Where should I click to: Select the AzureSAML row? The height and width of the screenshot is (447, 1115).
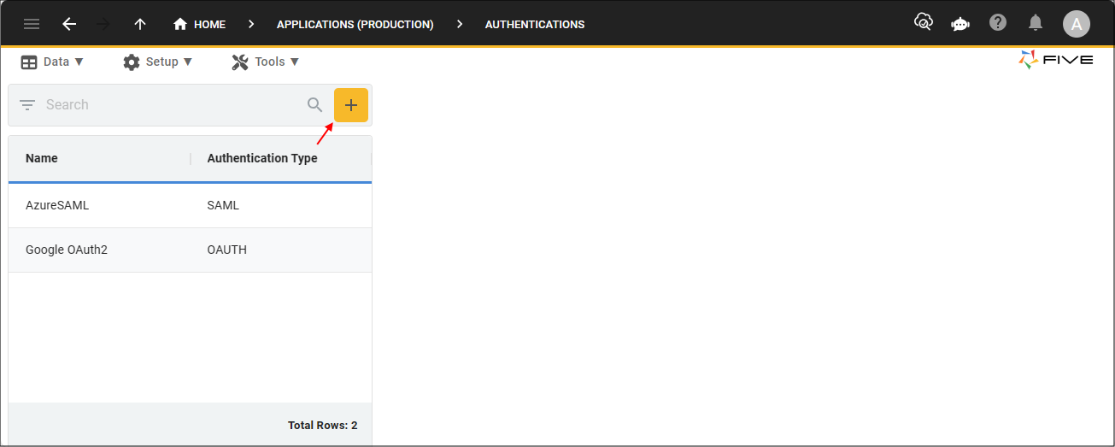coord(190,206)
